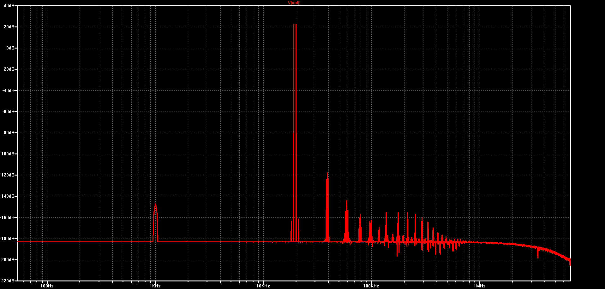Choose the 100KHz frequency axis label
The width and height of the screenshot is (605, 289).
click(x=371, y=286)
